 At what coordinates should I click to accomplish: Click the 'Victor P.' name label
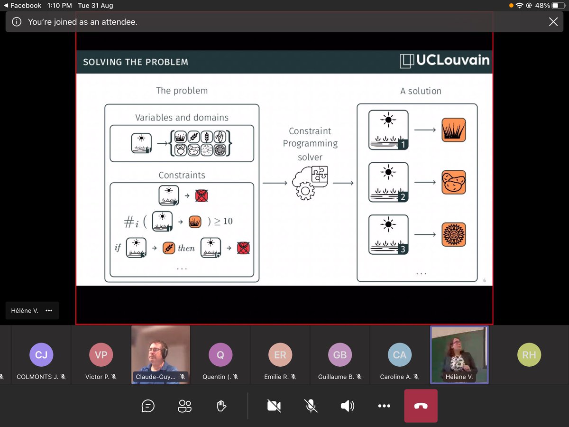[x=97, y=377]
